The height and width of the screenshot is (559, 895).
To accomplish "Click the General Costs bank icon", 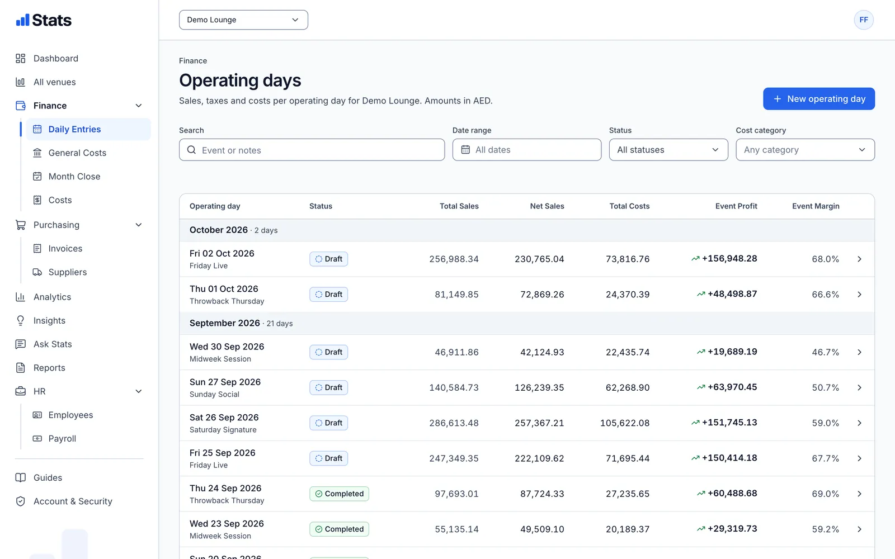I will 37,153.
